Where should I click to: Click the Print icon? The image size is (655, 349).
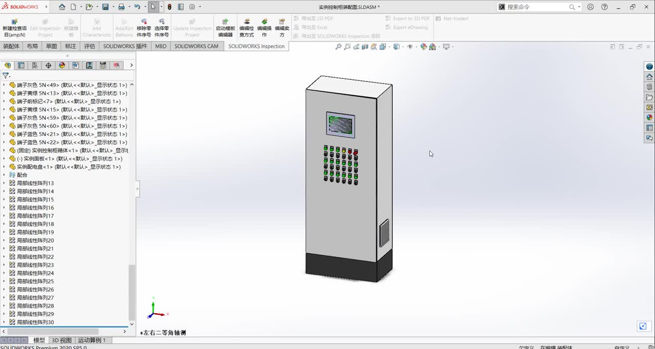click(121, 7)
